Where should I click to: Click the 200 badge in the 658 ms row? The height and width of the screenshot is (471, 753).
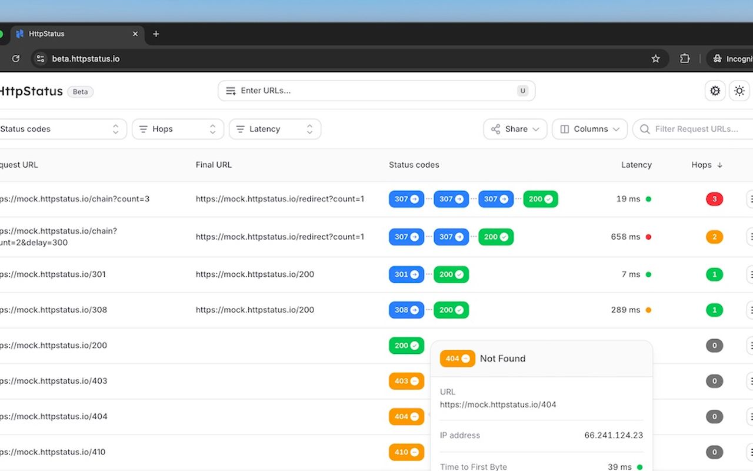[496, 237]
